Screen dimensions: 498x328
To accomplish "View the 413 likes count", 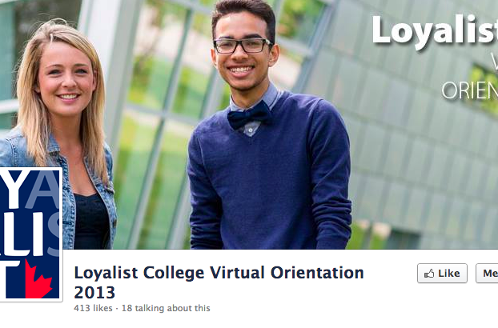I will click(x=93, y=308).
